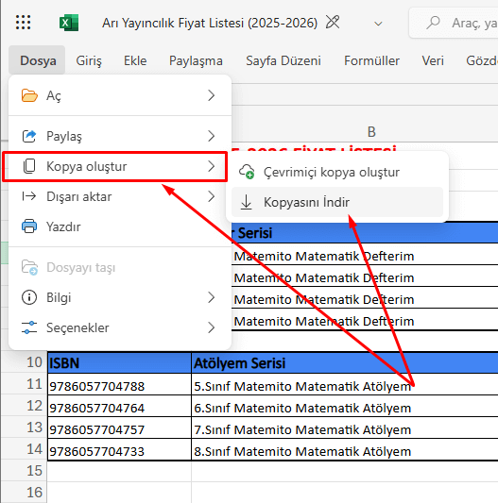498x503 pixels.
Task: Choose Kopyasını İndir
Action: click(337, 202)
